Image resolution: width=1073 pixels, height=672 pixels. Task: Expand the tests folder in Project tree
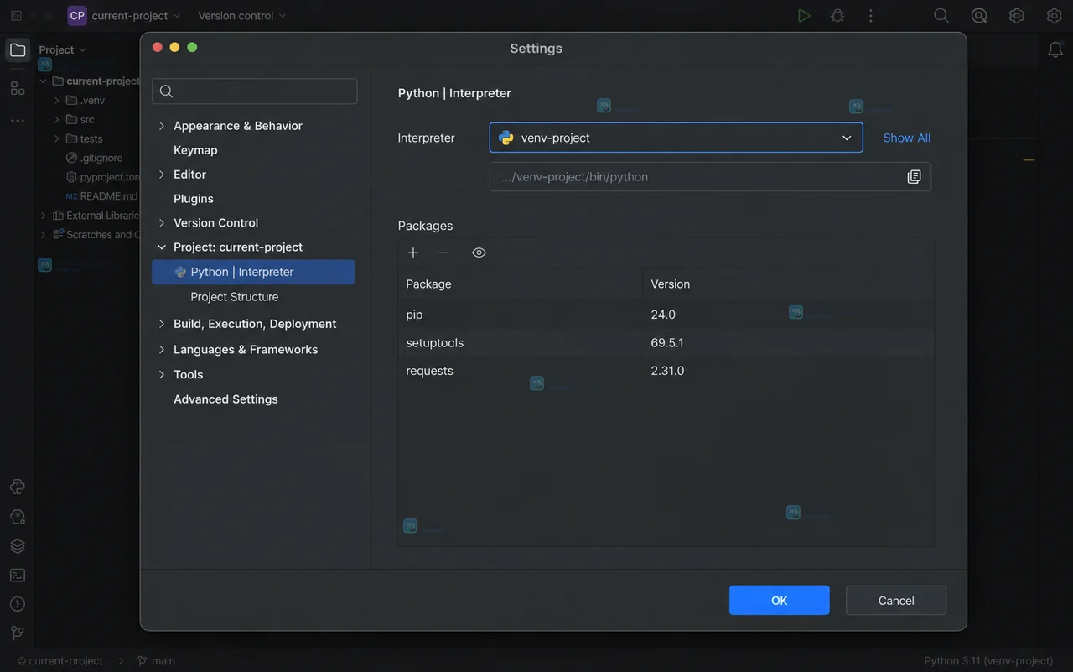tap(57, 139)
